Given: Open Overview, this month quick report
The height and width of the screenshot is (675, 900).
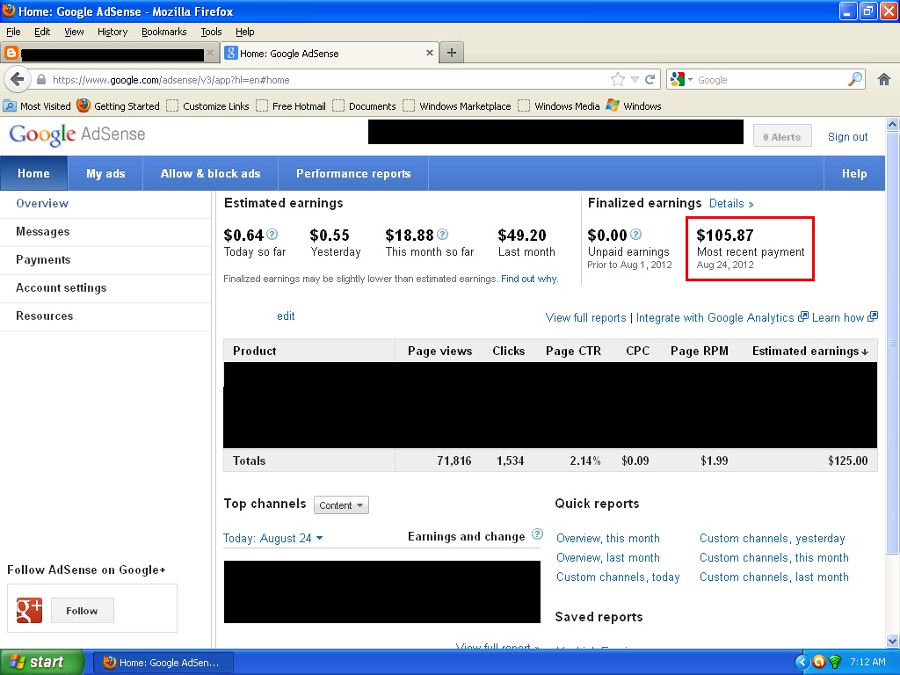Looking at the screenshot, I should click(x=608, y=539).
